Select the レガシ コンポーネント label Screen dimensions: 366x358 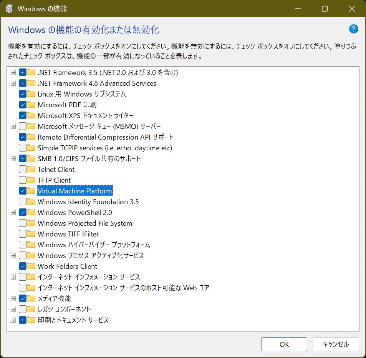coord(64,309)
